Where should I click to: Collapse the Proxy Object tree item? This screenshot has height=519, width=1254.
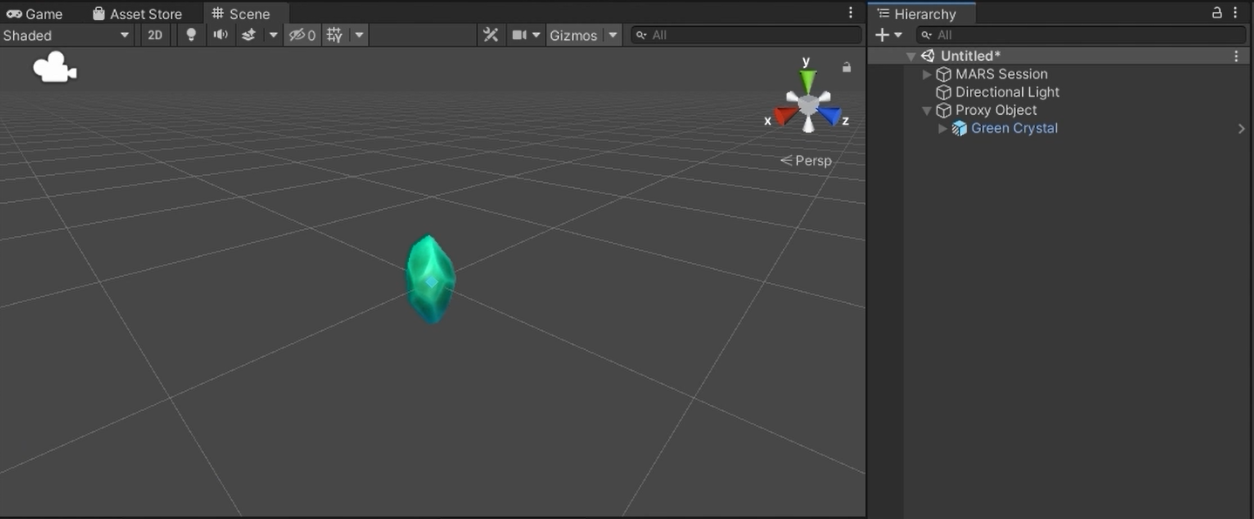coord(927,111)
